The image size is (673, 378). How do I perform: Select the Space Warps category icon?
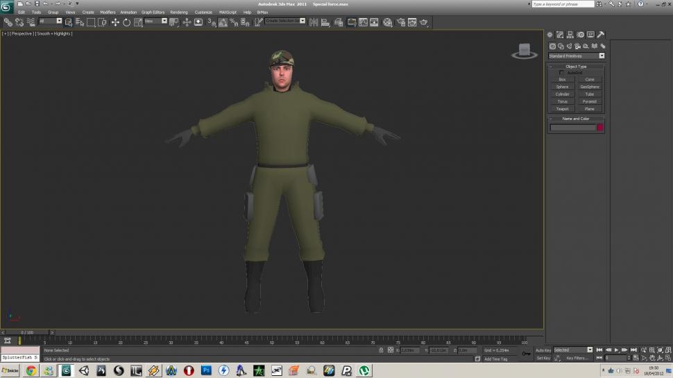click(595, 46)
